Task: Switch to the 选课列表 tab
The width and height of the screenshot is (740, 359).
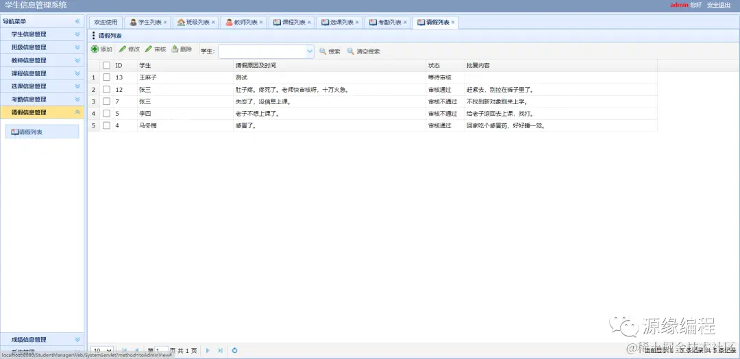Action: point(338,22)
